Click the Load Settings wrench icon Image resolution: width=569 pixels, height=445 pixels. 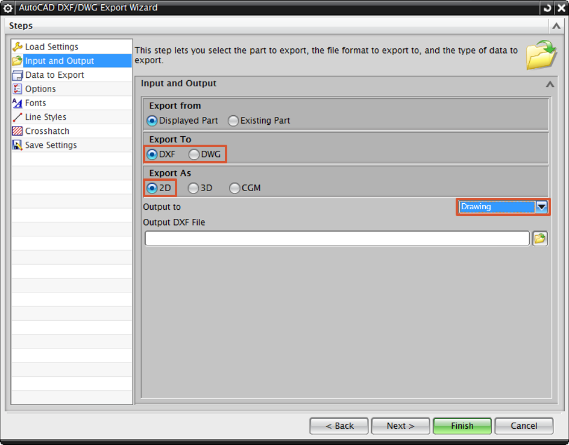[x=17, y=47]
